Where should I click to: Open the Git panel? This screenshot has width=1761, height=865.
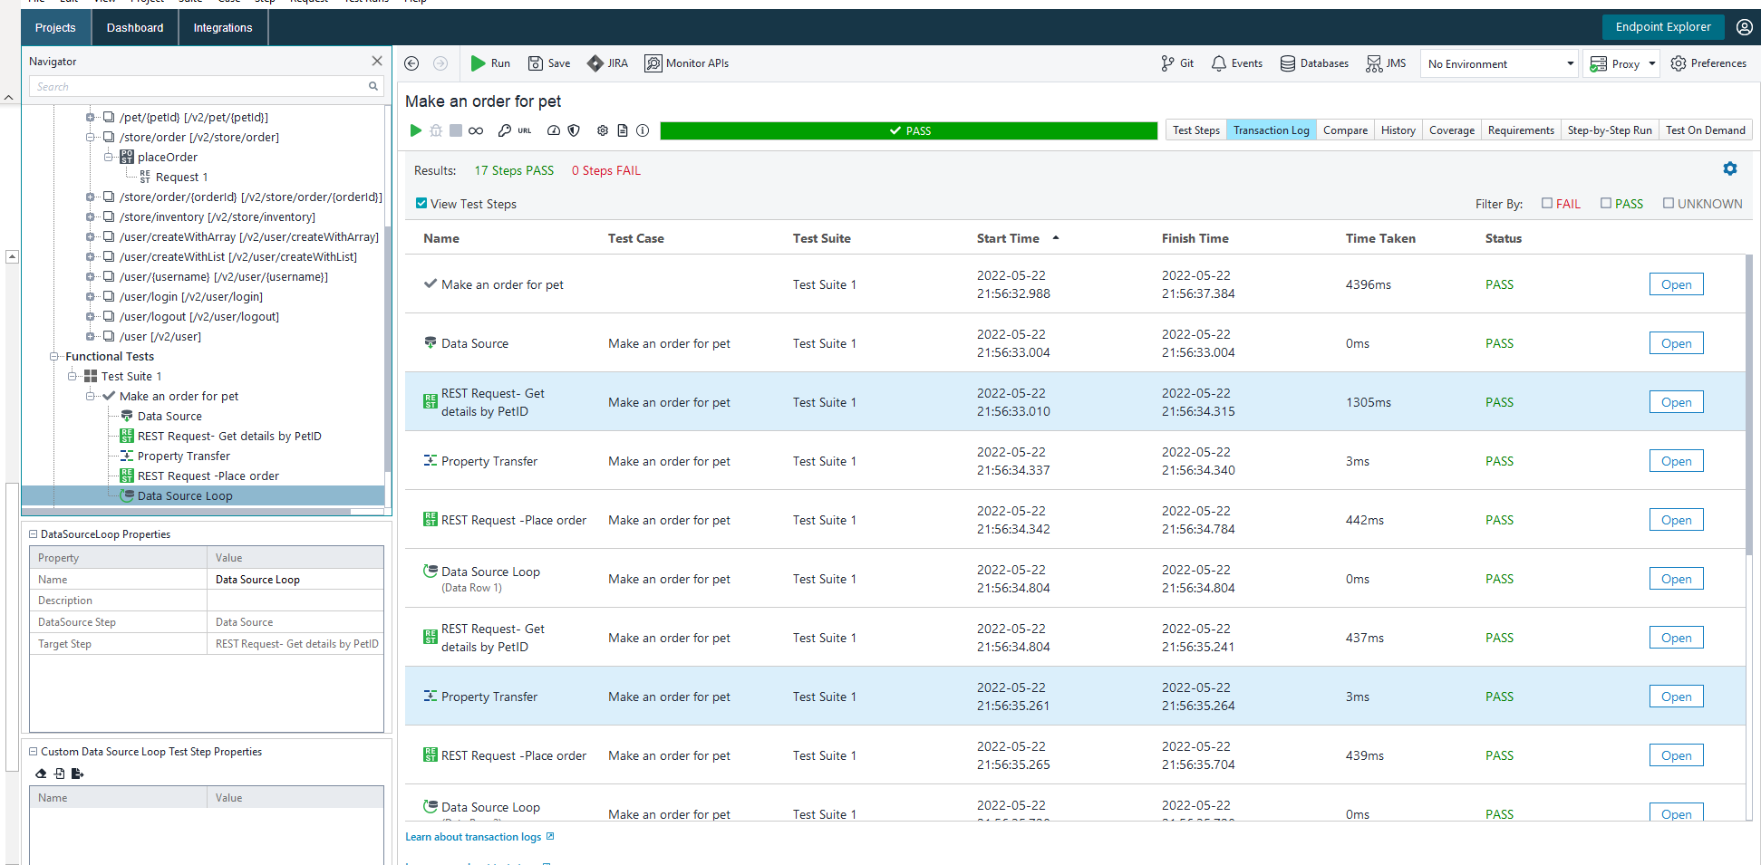pyautogui.click(x=1177, y=63)
